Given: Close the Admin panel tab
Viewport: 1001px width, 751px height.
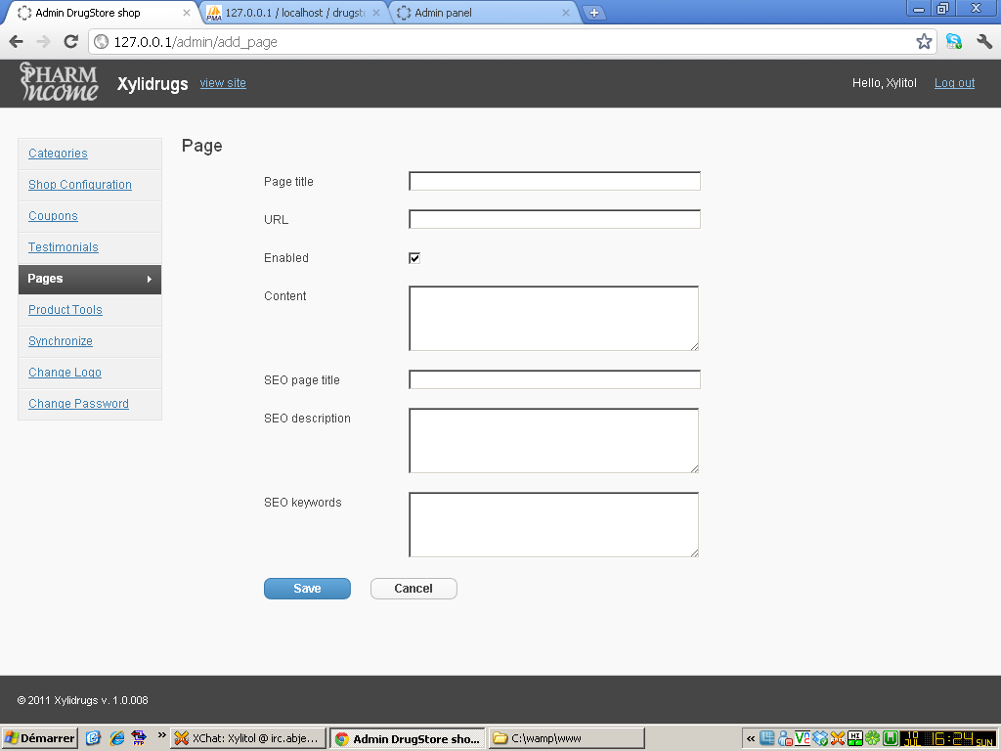Looking at the screenshot, I should tap(566, 13).
